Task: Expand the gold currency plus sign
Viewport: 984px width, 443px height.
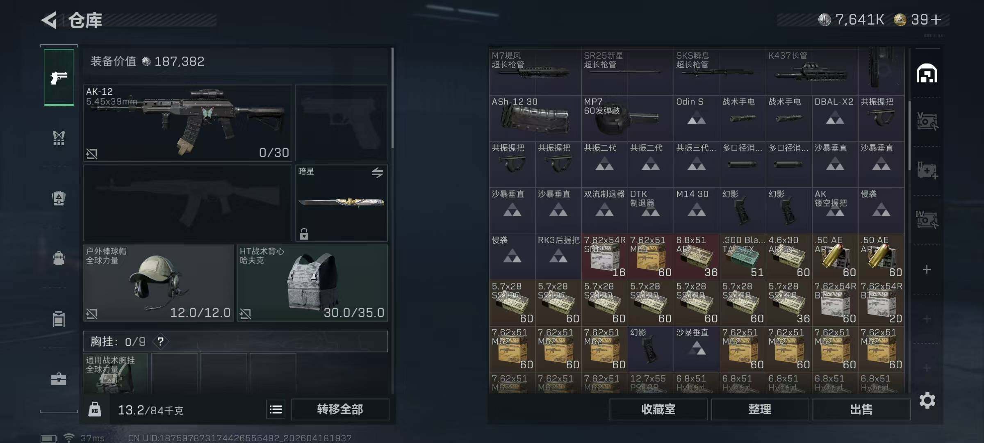Action: [x=936, y=19]
